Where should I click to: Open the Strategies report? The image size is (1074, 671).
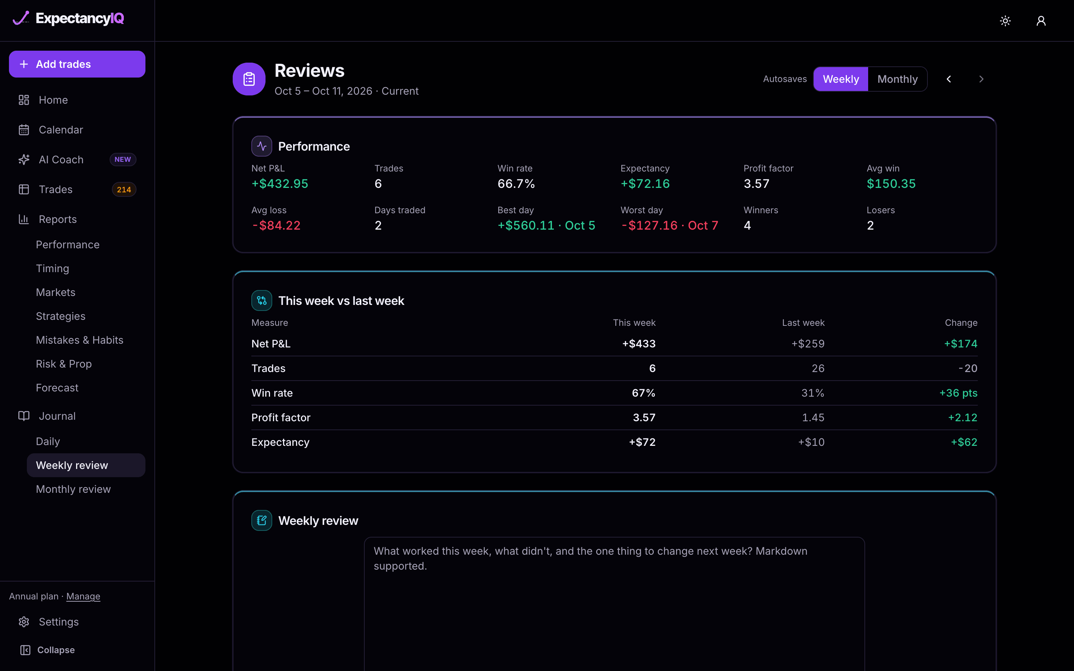[x=60, y=316]
